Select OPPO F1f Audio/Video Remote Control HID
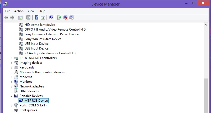 pyautogui.click(x=55, y=29)
